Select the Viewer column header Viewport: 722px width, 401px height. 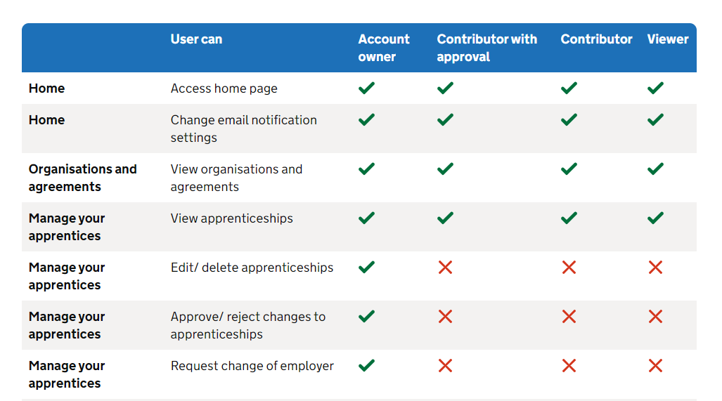[667, 39]
